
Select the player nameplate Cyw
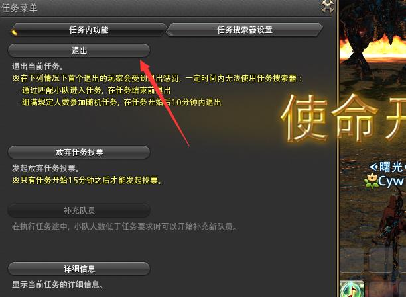click(x=391, y=181)
